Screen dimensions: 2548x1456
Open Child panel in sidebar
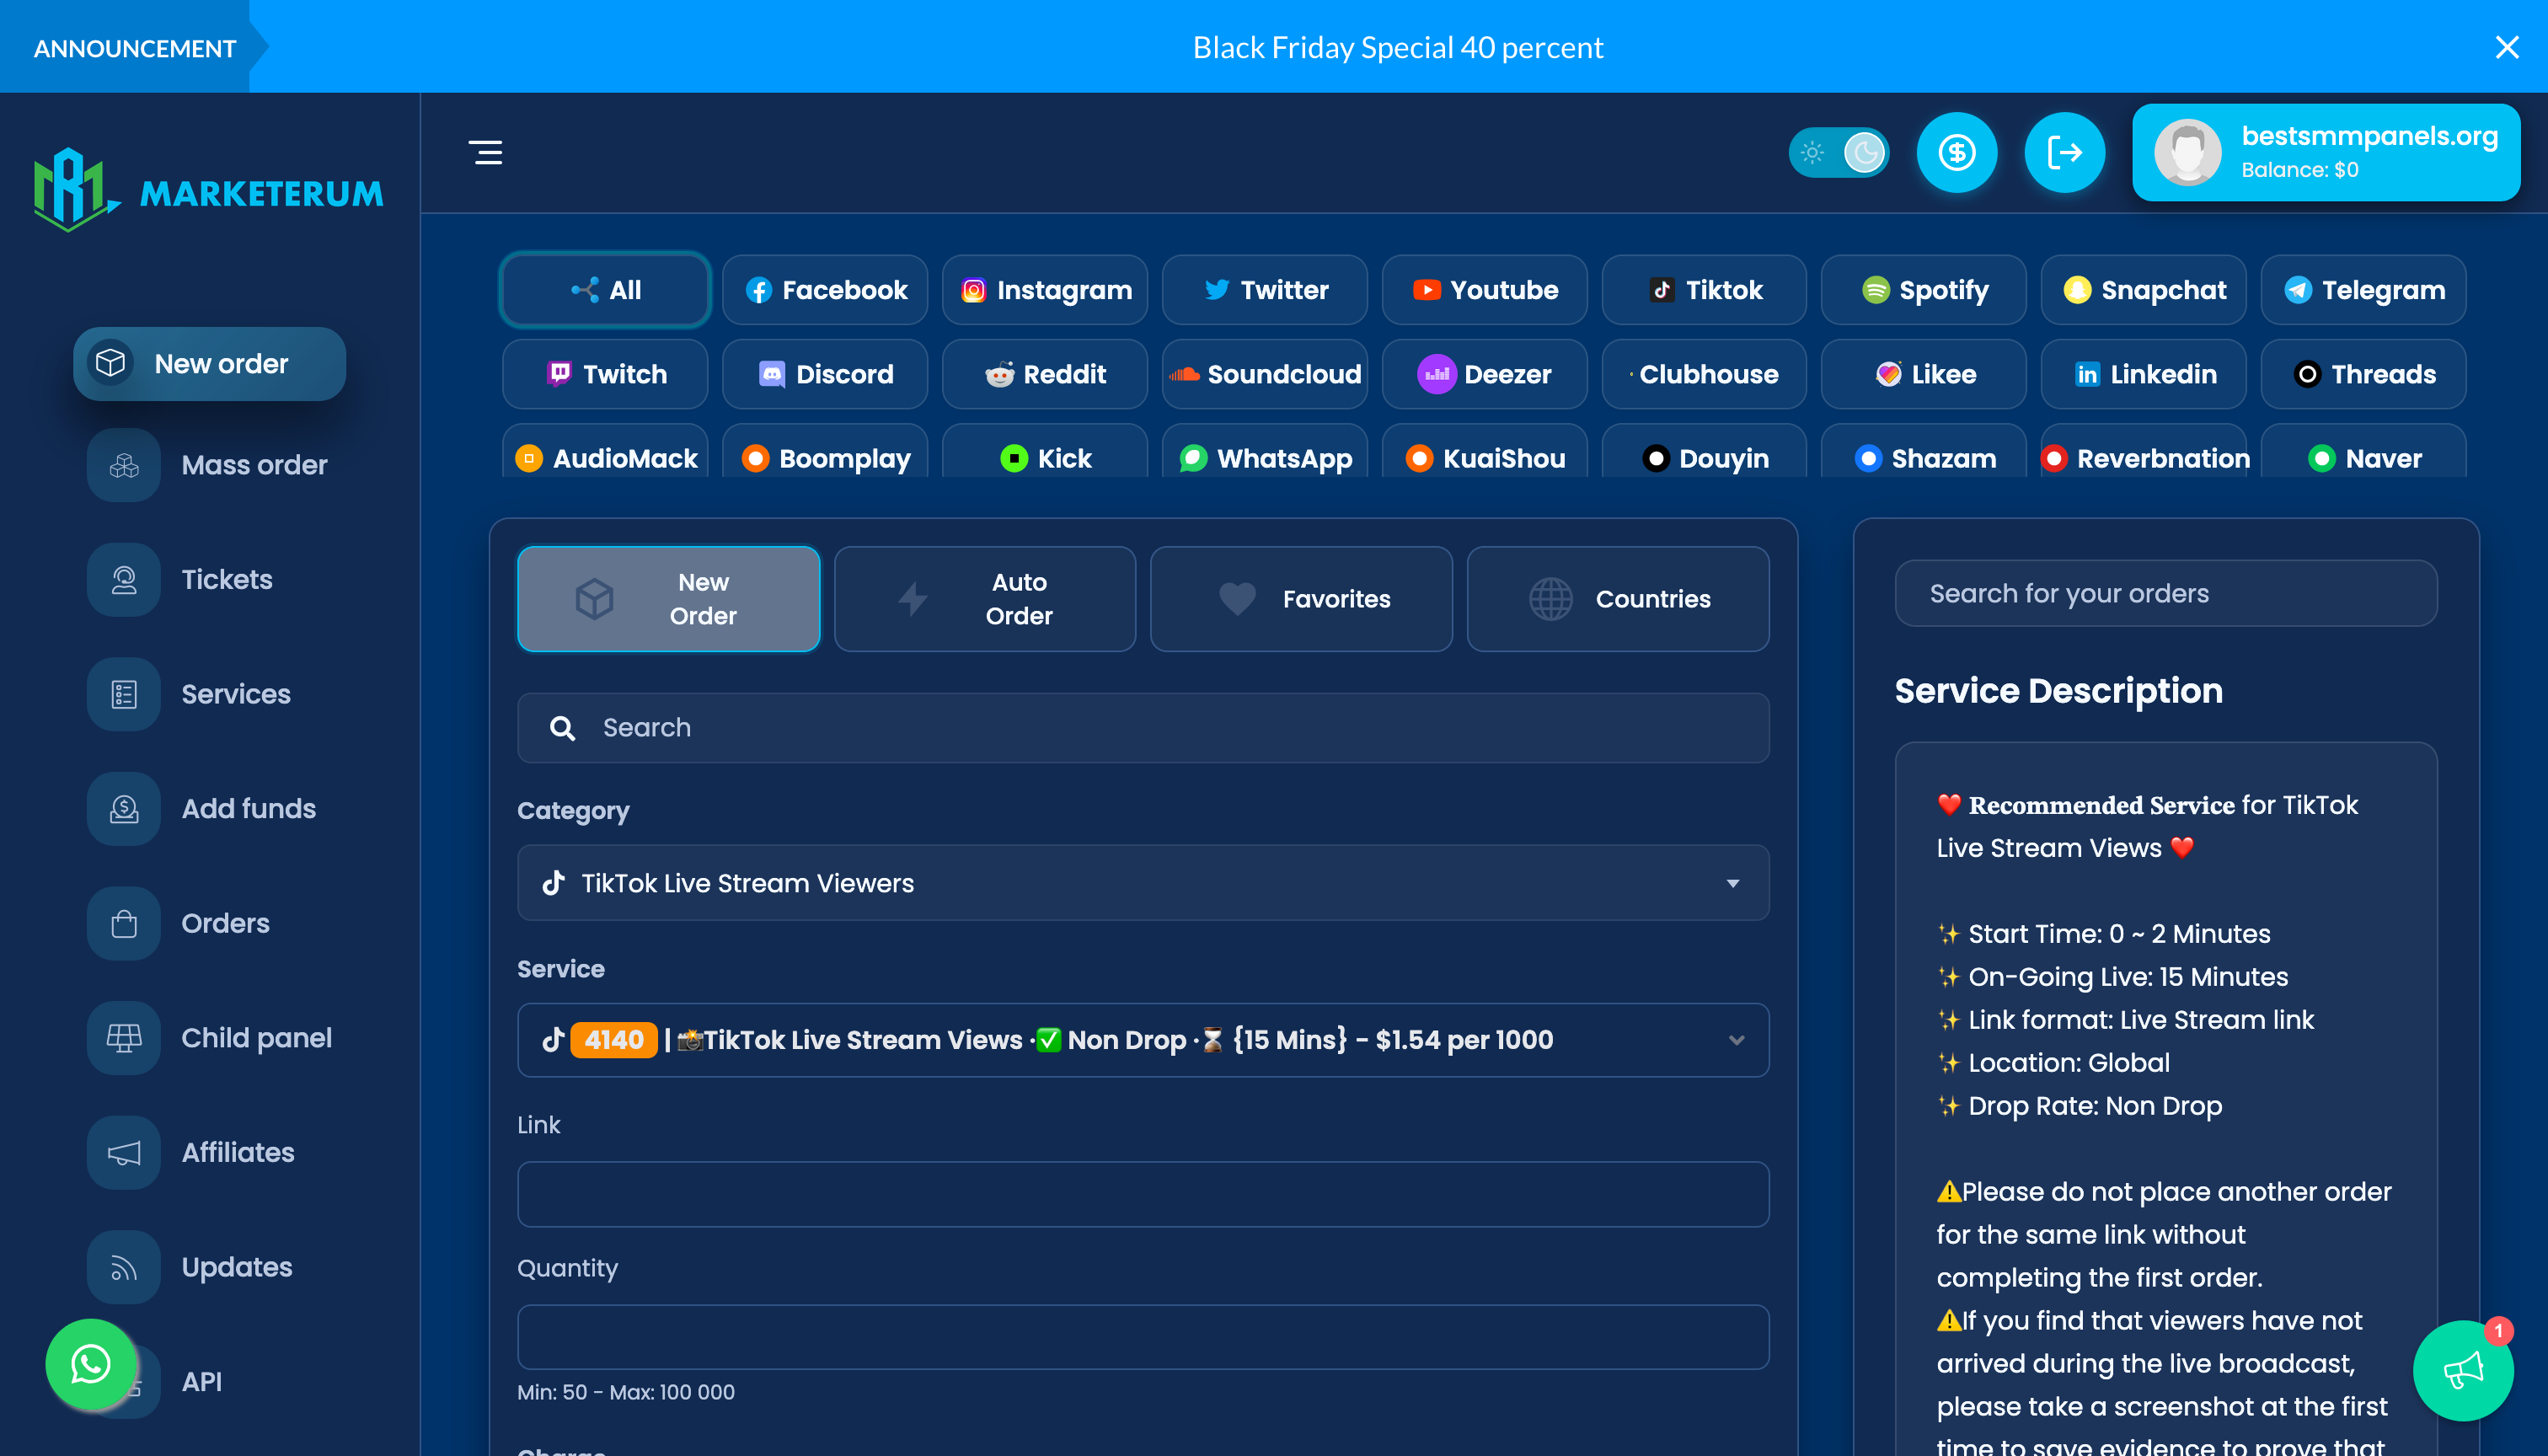[256, 1037]
